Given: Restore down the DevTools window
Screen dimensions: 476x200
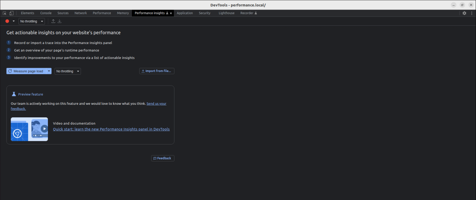Looking at the screenshot, I should coord(462,5).
